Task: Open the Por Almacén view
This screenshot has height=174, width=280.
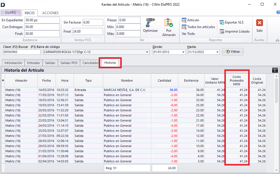Action: (x=169, y=23)
